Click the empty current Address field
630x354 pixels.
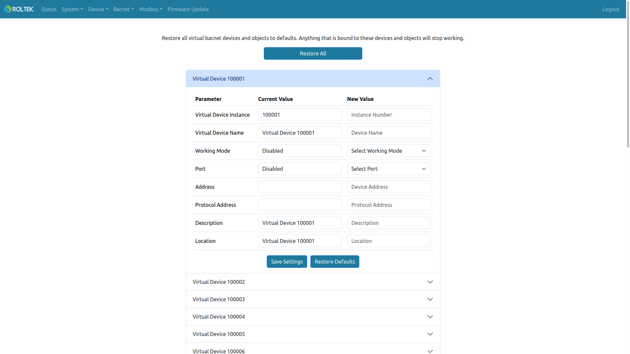(x=300, y=187)
